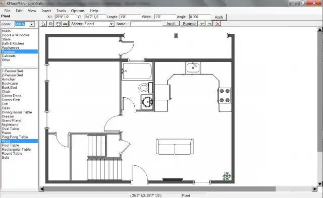Click the green right arrow sheet button
323x198 pixels.
click(210, 24)
